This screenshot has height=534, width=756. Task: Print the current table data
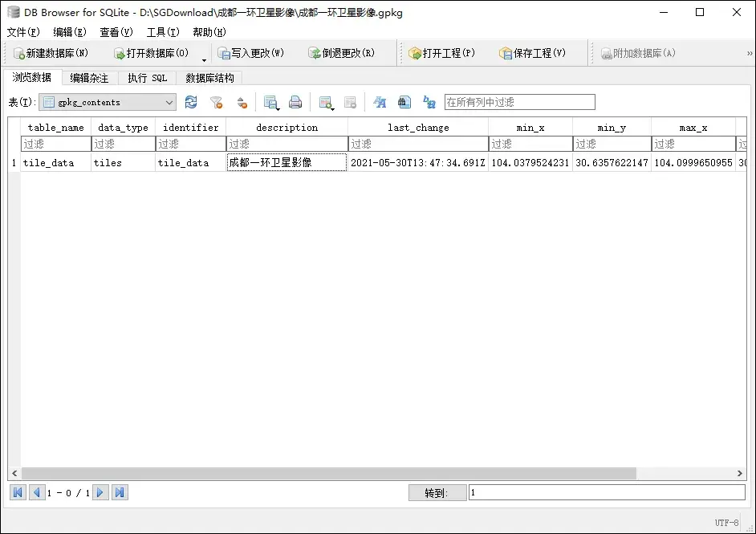295,102
